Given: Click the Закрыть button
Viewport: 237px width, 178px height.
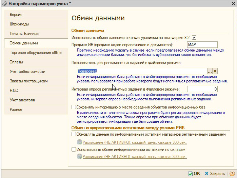Looking at the screenshot, I should 215,173.
